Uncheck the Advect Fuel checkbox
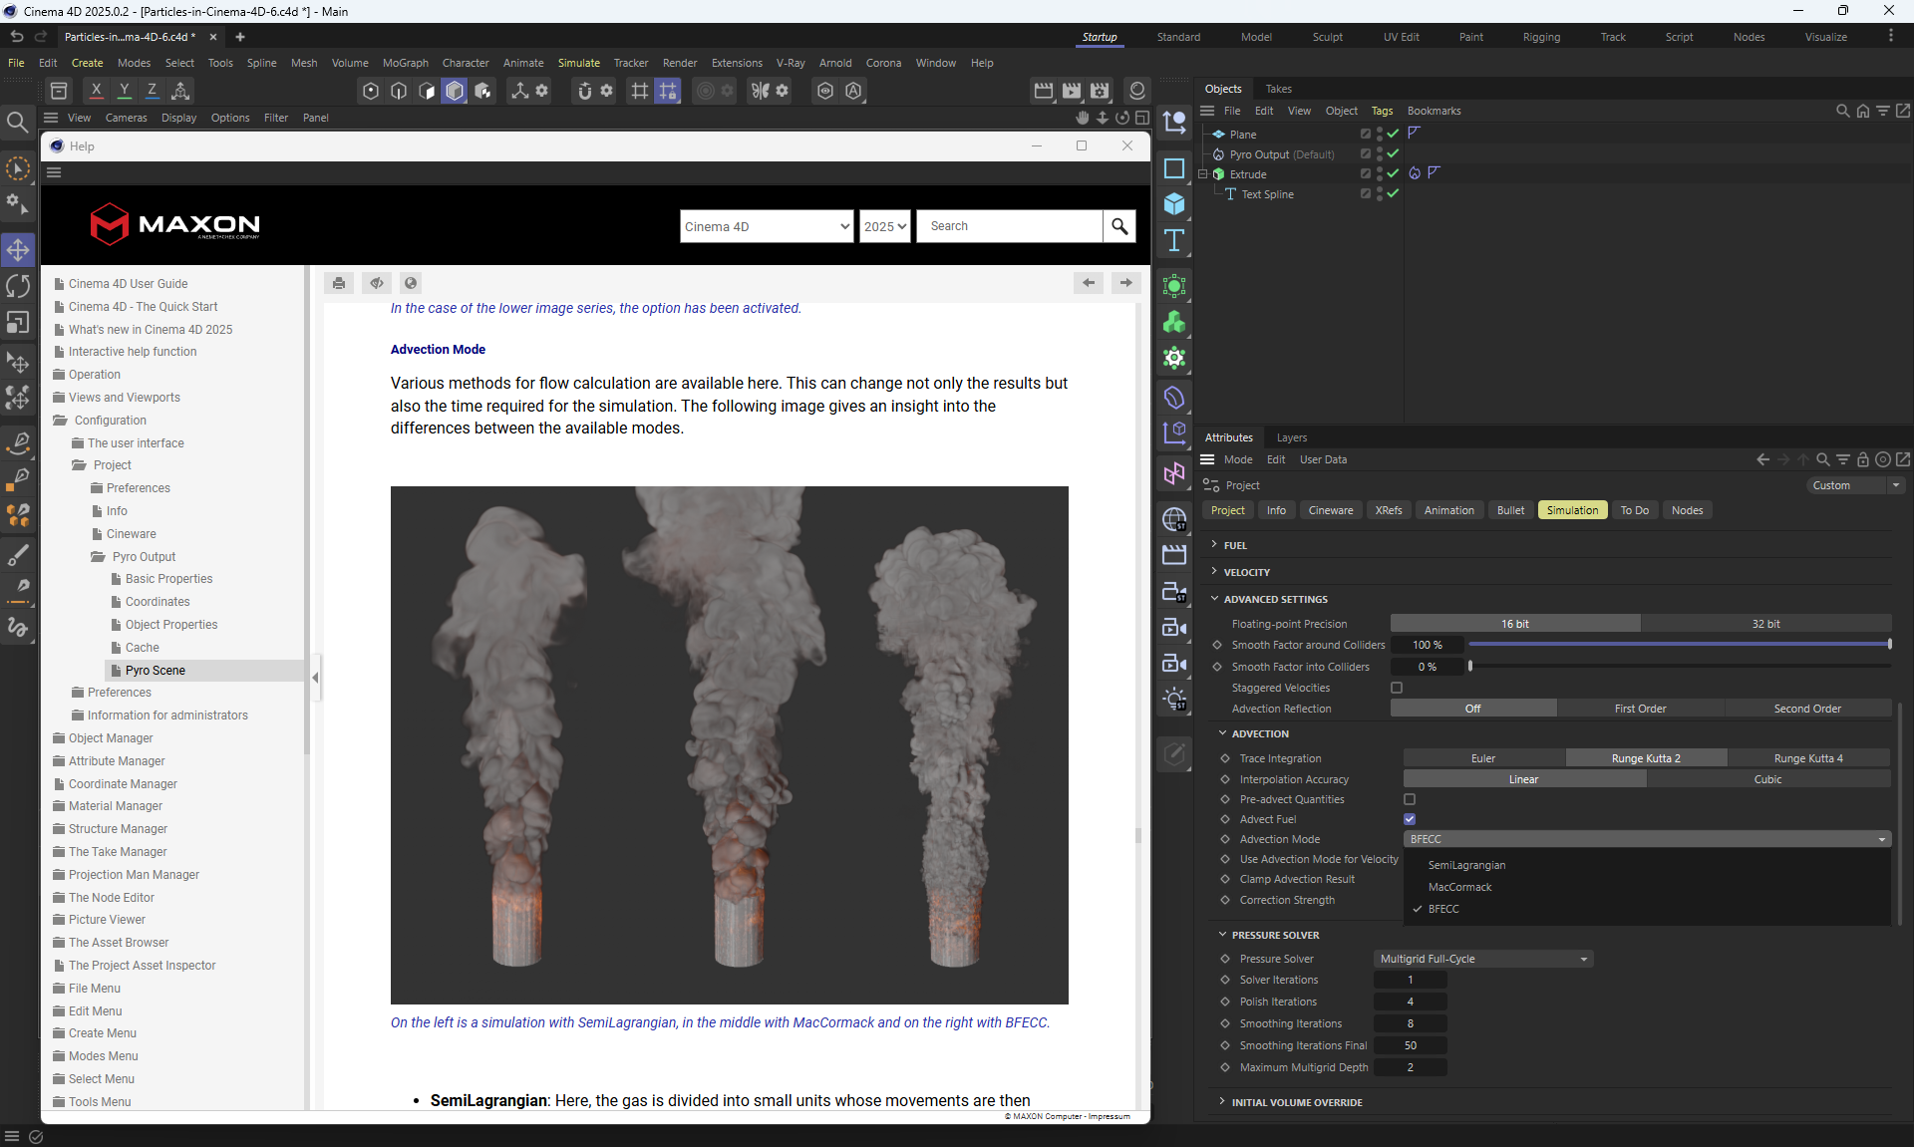Screen dimensions: 1914x1147 click(1410, 819)
